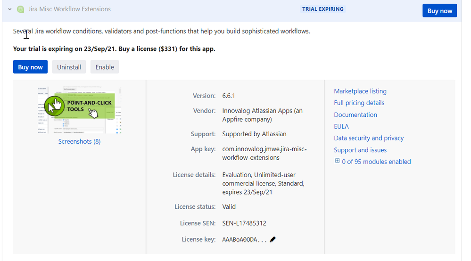471x261 pixels.
Task: Collapse the Jira Misc Workflow Extensions row chevron
Action: [10, 9]
